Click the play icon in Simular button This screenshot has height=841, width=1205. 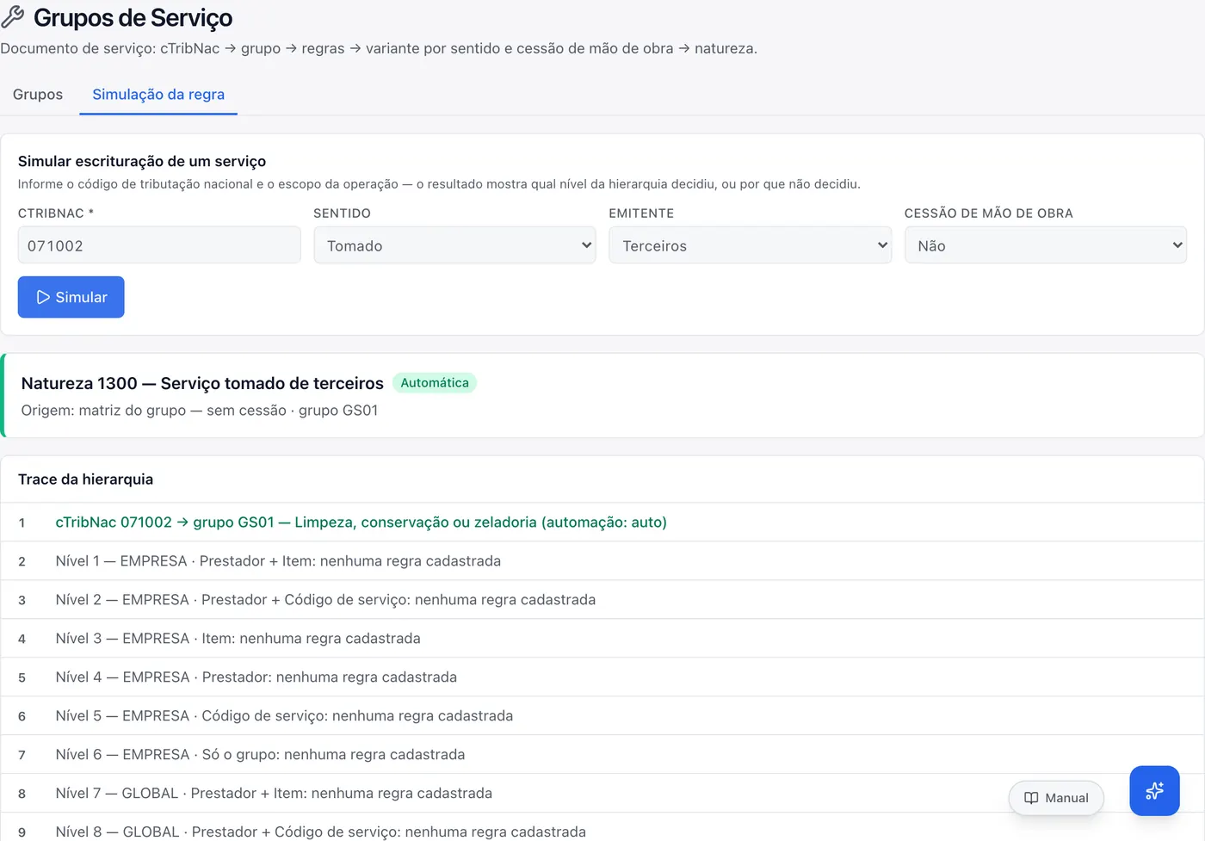tap(43, 297)
